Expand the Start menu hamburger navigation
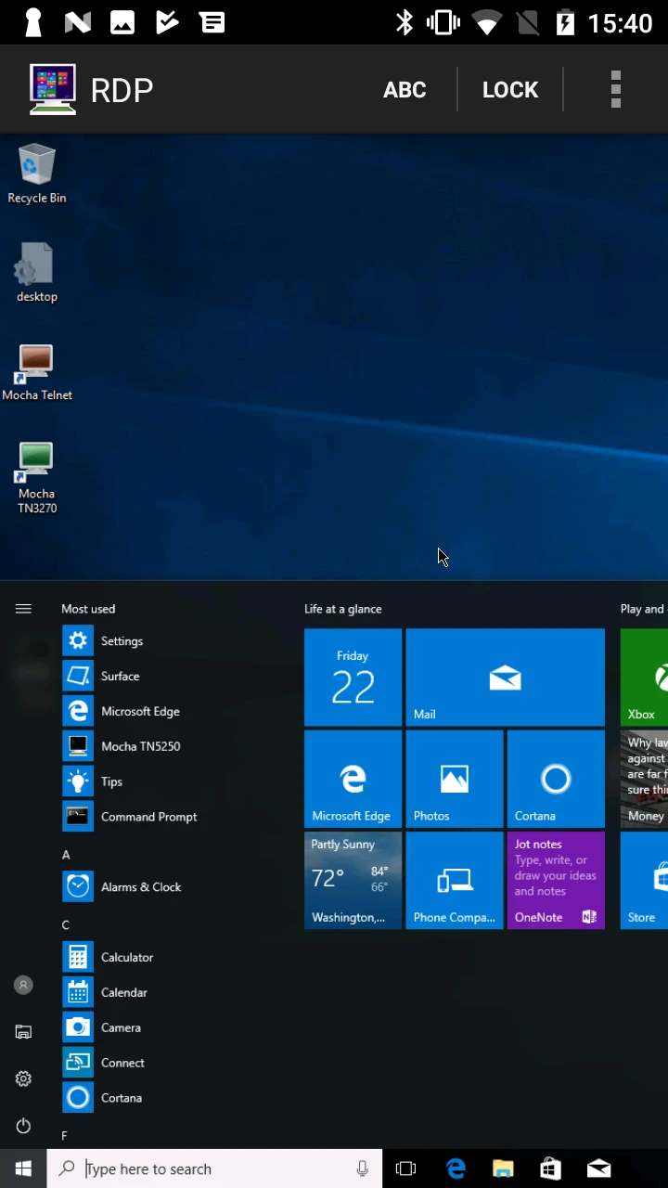Viewport: 668px width, 1188px height. (x=23, y=609)
